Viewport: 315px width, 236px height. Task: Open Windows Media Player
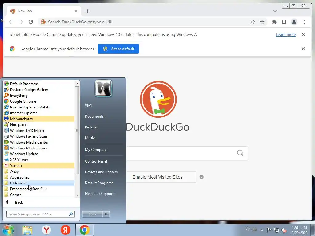(39, 148)
